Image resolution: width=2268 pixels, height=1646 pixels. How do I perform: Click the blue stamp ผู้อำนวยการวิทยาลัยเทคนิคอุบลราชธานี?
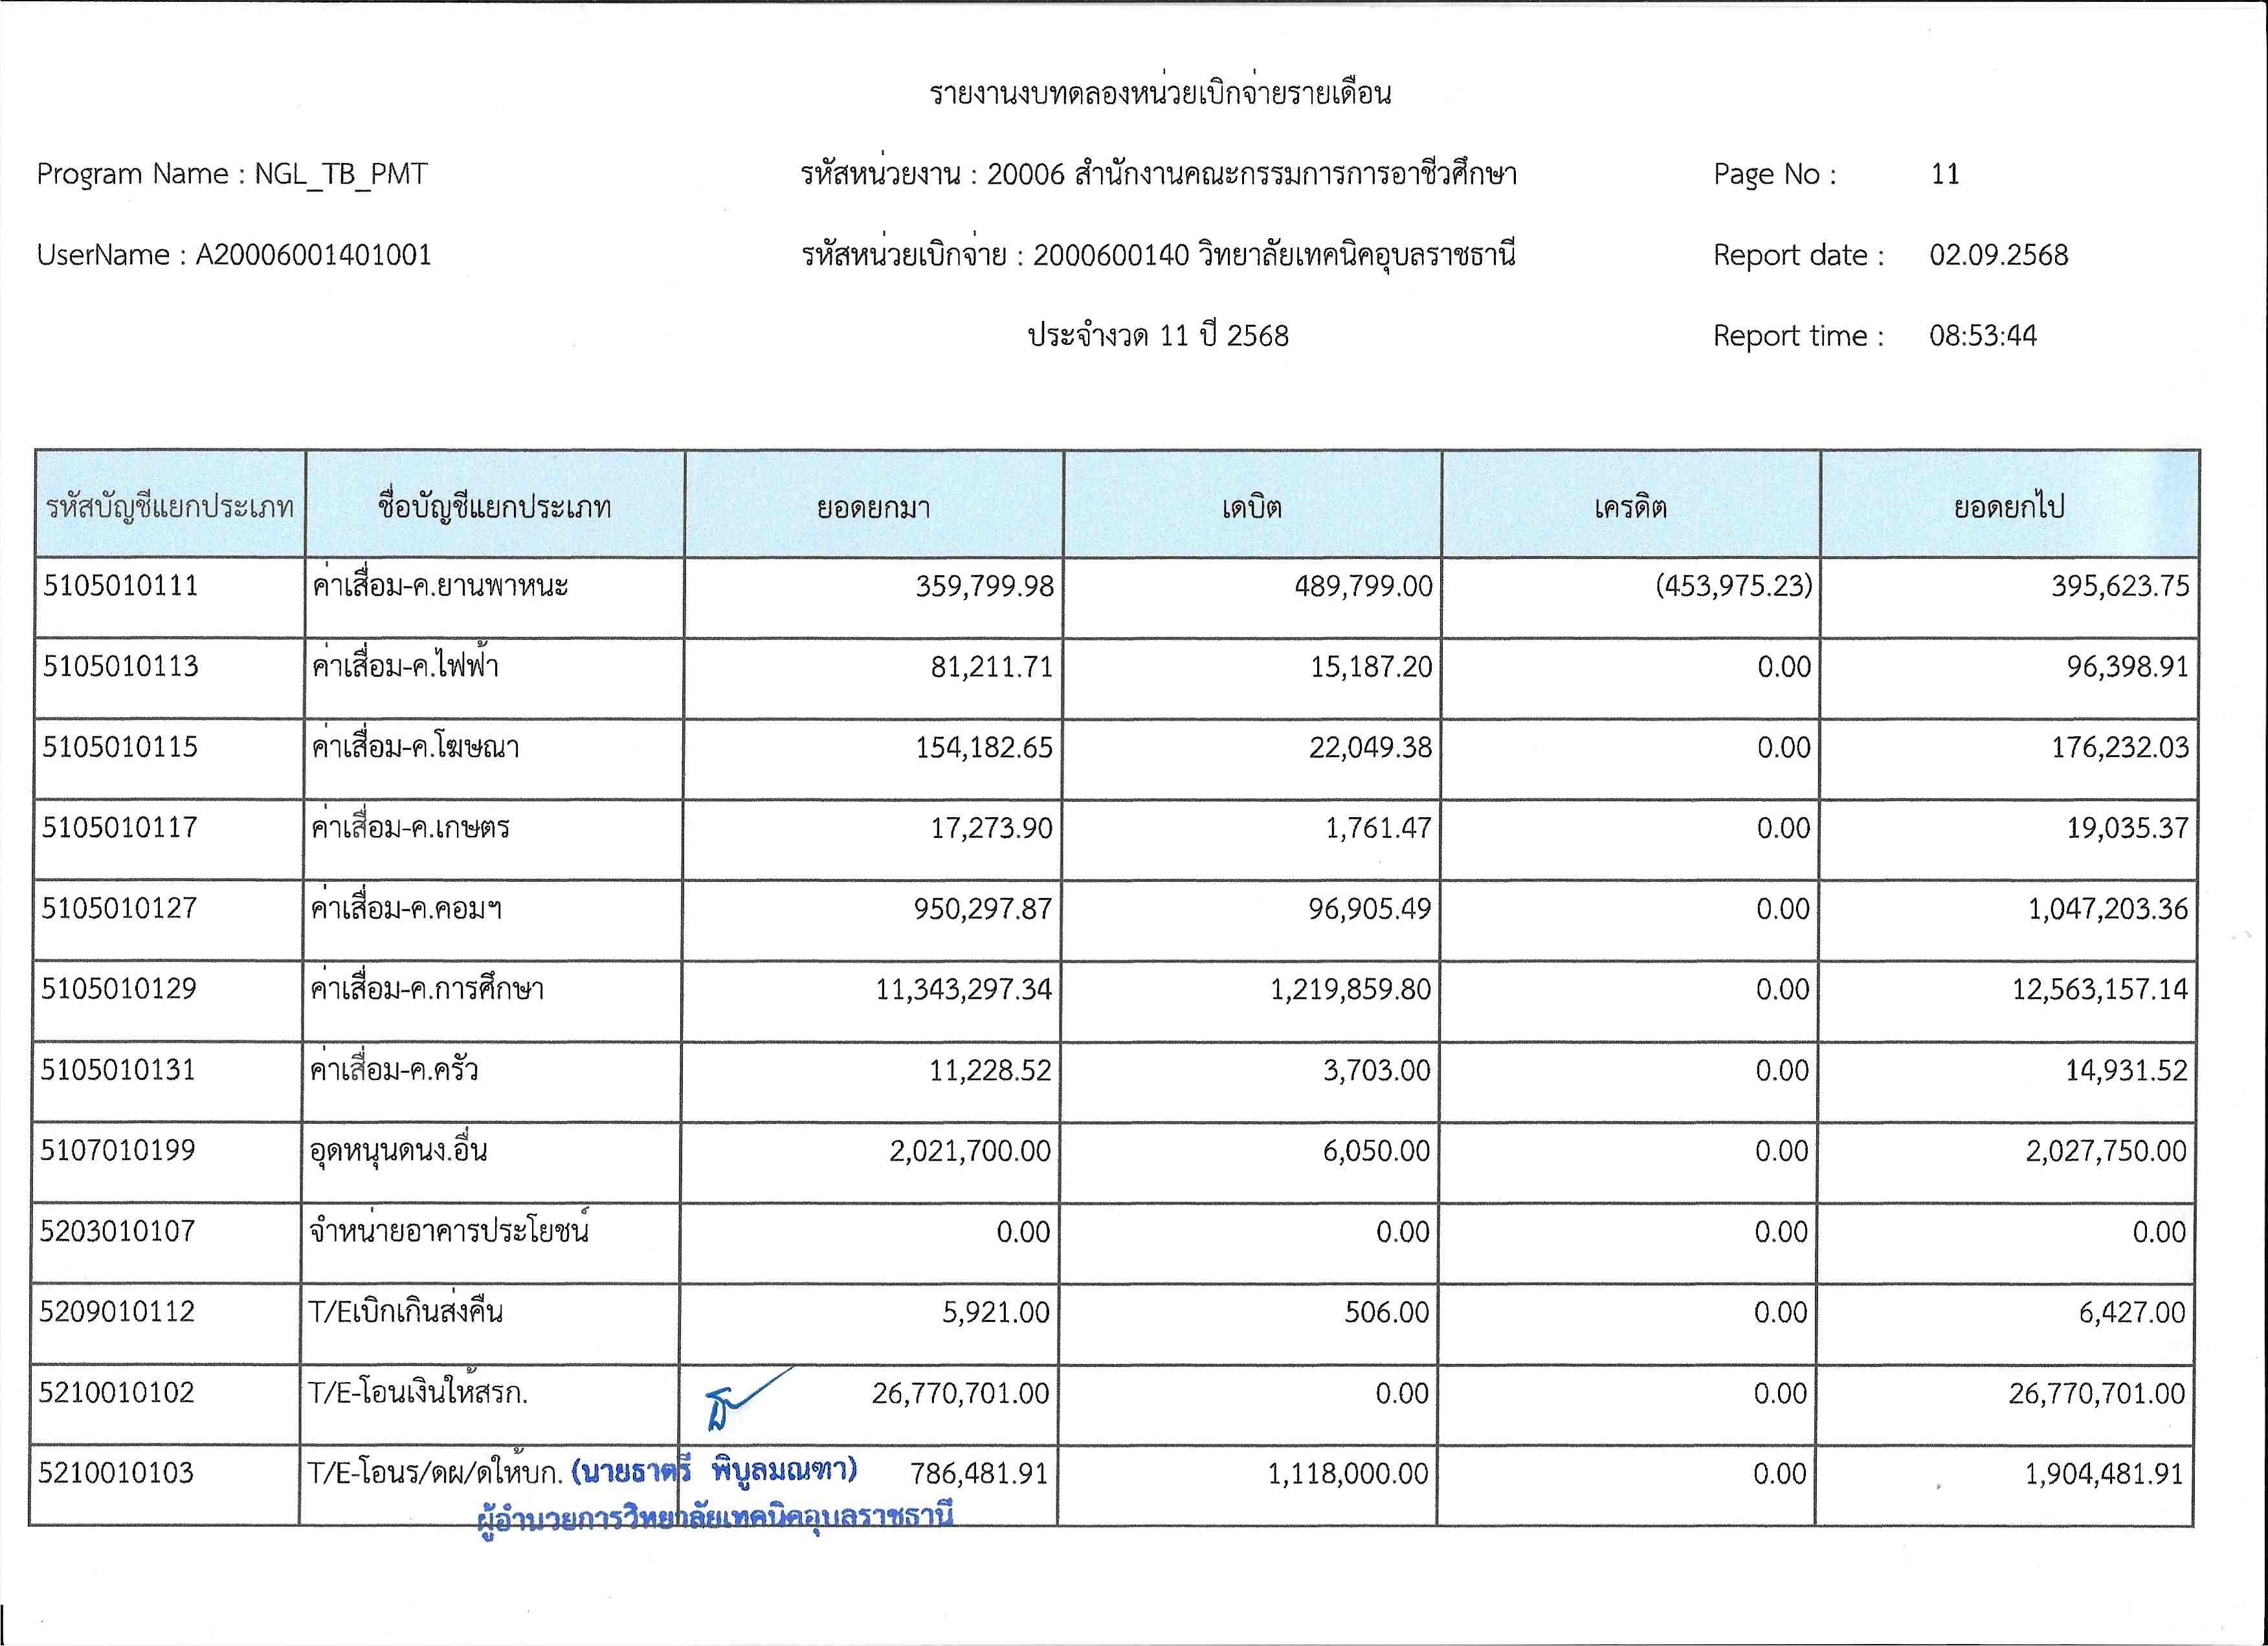point(715,1517)
